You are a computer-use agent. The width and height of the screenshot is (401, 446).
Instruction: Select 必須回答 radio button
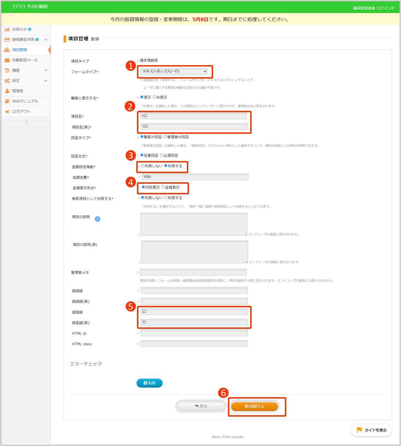161,155
